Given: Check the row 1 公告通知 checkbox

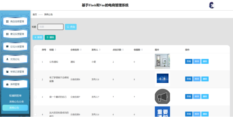Looking at the screenshot, I should pos(35,62).
